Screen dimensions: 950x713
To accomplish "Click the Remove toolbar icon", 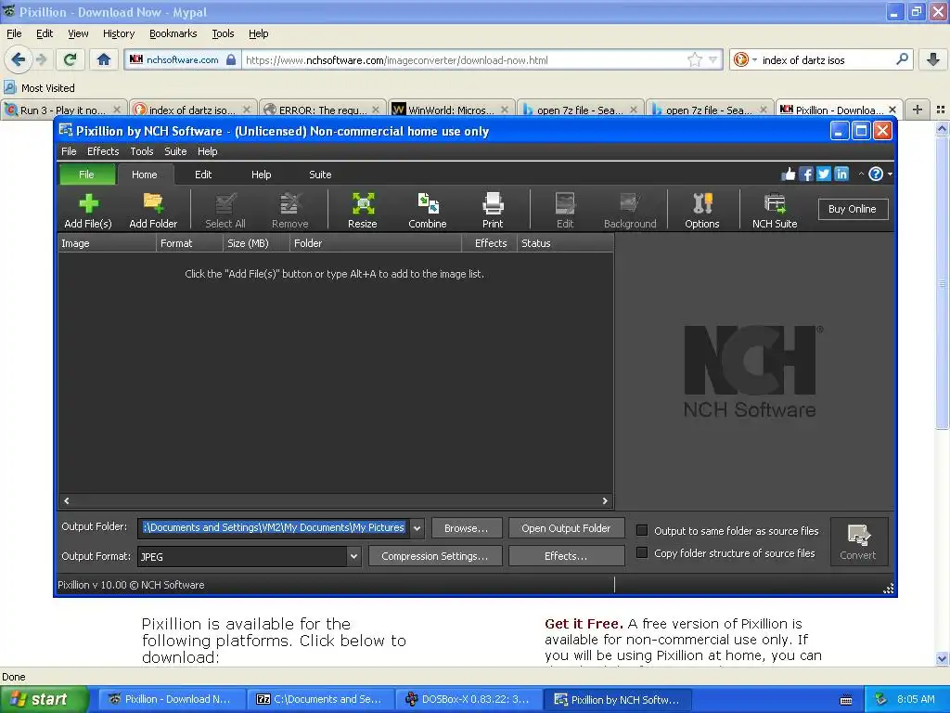I will 290,211.
